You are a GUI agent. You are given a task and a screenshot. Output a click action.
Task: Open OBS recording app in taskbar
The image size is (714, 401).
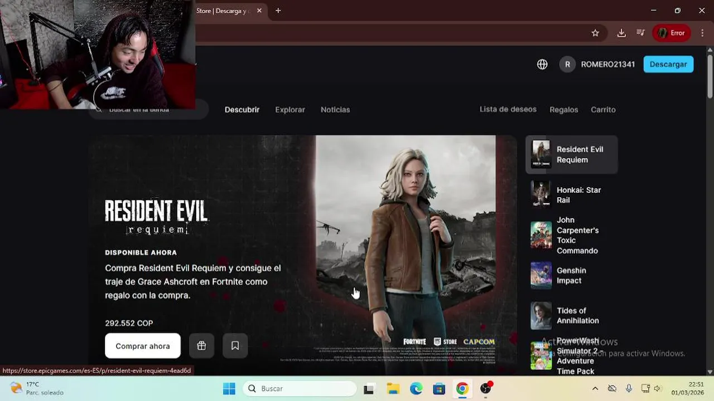(486, 389)
